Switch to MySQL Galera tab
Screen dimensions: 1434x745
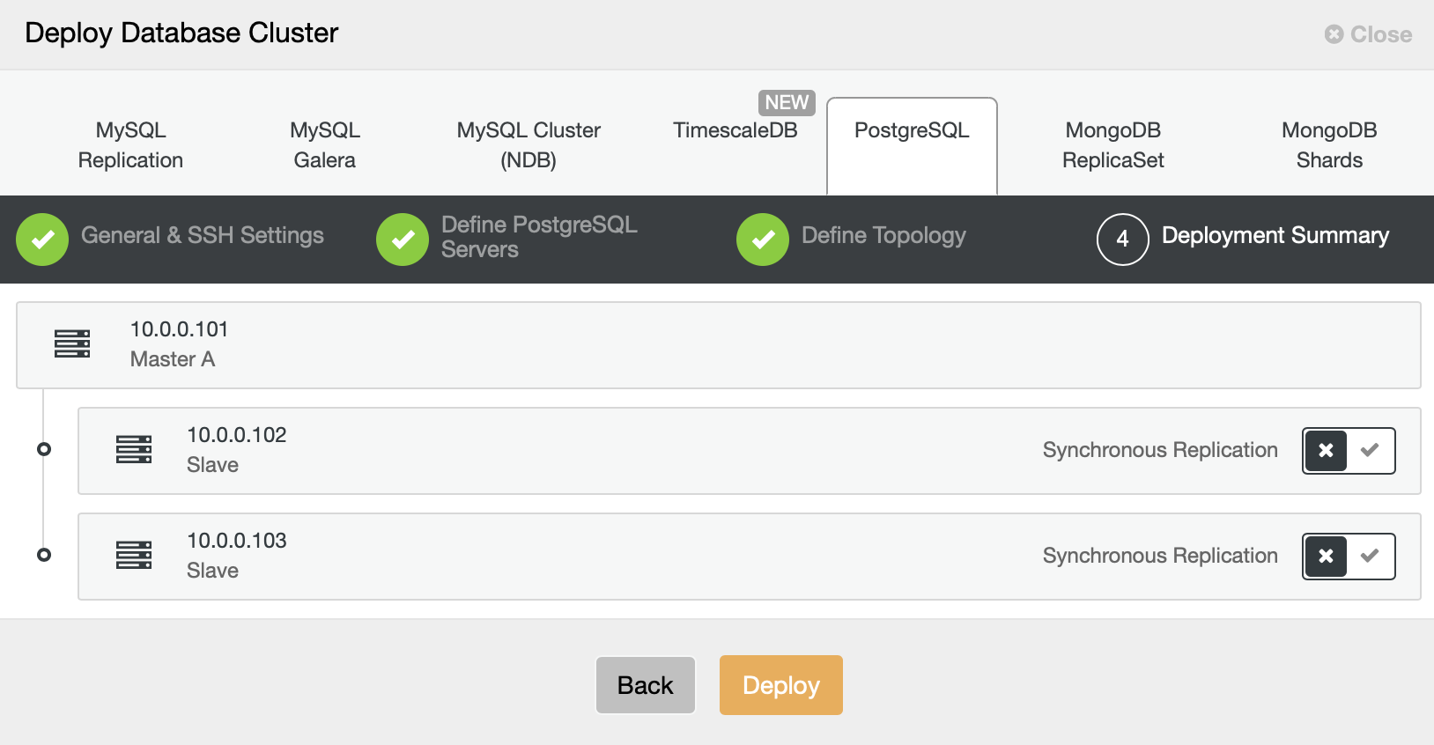(x=325, y=145)
